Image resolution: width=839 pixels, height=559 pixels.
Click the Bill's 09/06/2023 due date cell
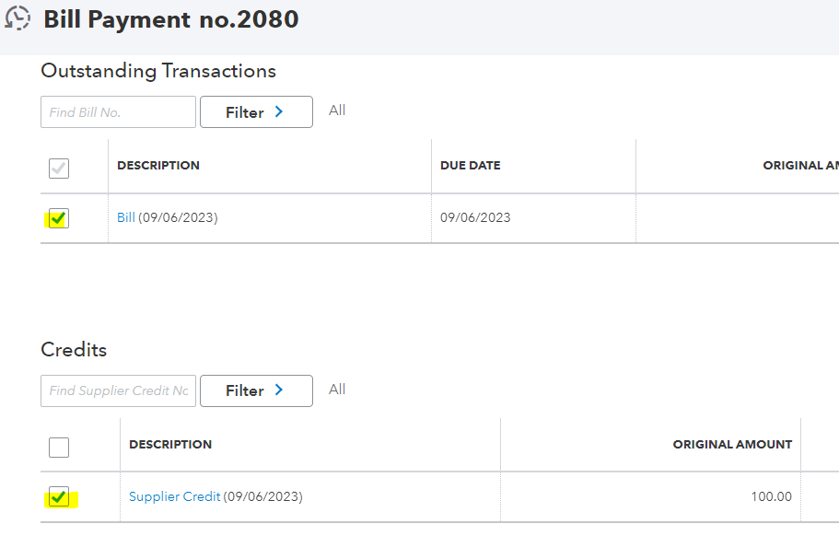tap(475, 218)
